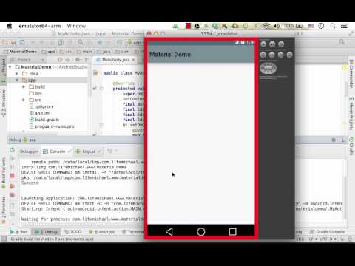Select the app.iml file

click(x=40, y=113)
